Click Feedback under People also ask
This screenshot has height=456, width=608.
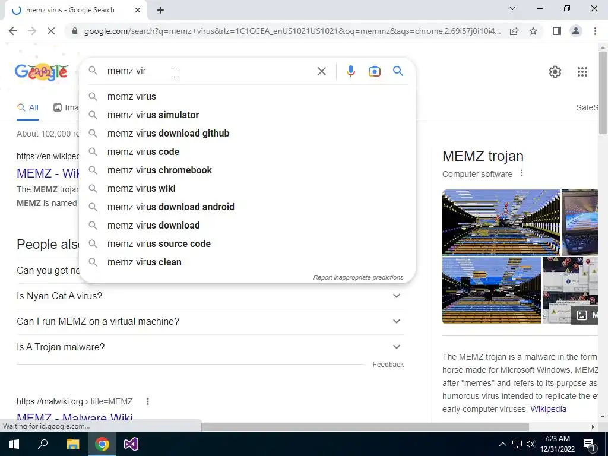(x=388, y=365)
